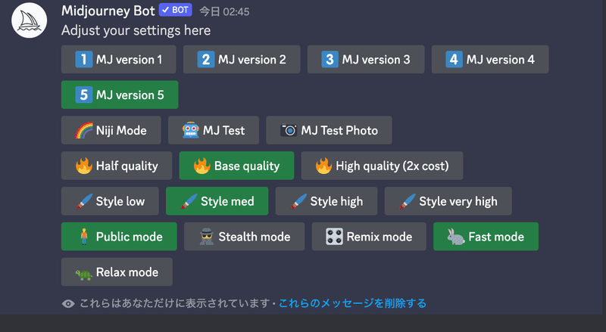Click the BOT verified badge
The height and width of the screenshot is (332, 606).
click(x=176, y=10)
